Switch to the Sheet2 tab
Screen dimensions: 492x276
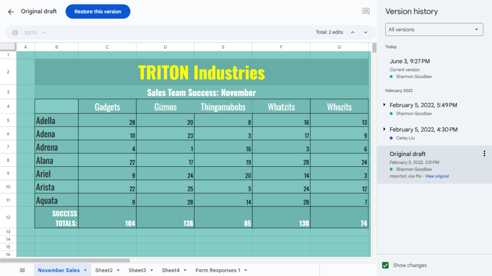pyautogui.click(x=103, y=270)
